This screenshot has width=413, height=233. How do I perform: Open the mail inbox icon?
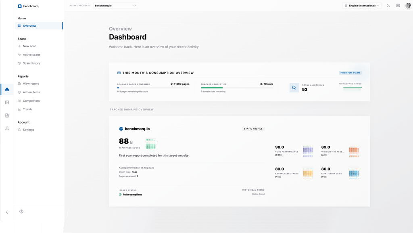tap(398, 6)
